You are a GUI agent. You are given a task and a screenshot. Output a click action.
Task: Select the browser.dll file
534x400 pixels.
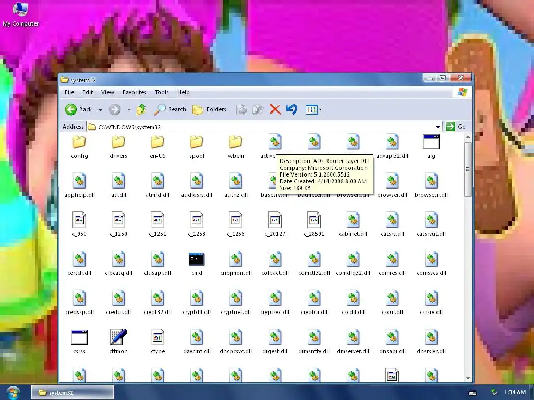coord(392,186)
